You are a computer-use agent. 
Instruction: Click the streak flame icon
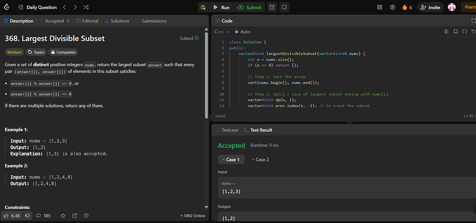point(405,7)
